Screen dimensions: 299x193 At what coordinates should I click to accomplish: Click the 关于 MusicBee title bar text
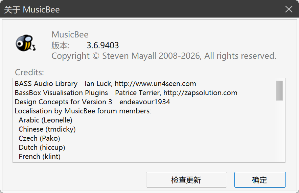32,9
